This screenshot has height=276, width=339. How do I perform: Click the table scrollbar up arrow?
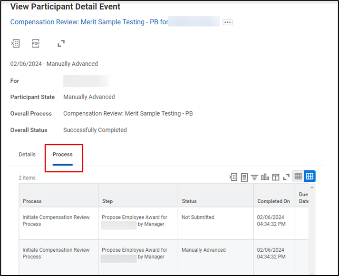(312, 187)
